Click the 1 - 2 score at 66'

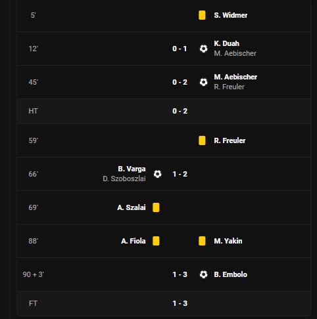[180, 174]
